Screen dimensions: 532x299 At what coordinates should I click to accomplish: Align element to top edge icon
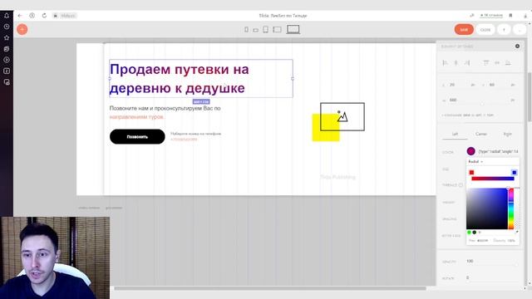485,63
